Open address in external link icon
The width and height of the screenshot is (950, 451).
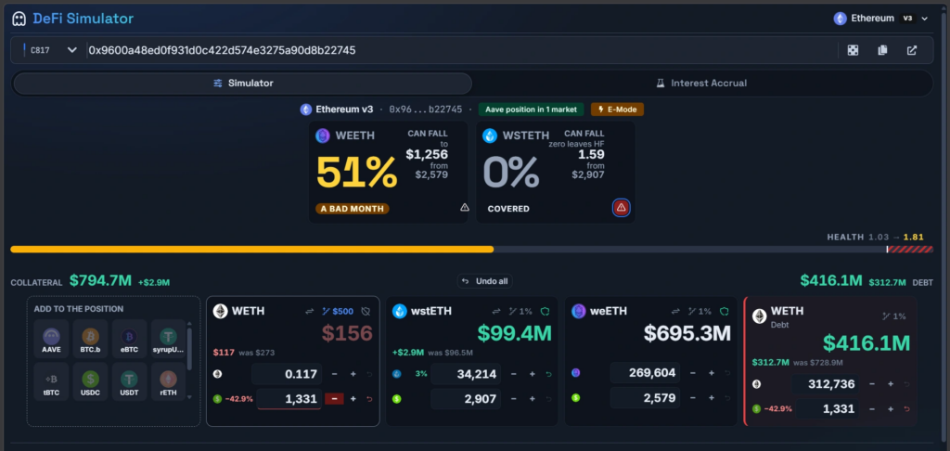click(x=912, y=50)
